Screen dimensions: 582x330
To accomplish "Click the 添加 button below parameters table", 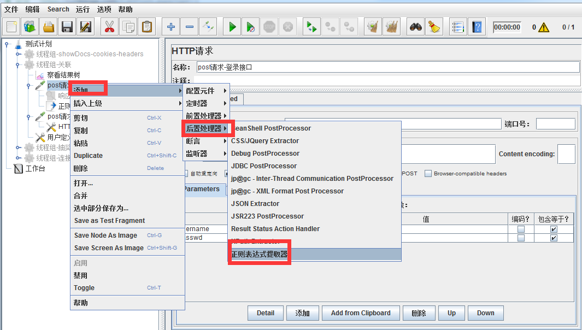I will (x=303, y=313).
